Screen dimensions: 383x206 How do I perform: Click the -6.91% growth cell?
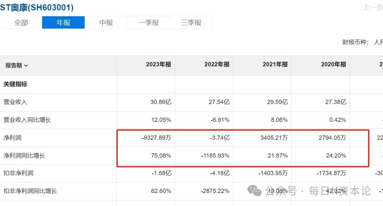pyautogui.click(x=220, y=120)
